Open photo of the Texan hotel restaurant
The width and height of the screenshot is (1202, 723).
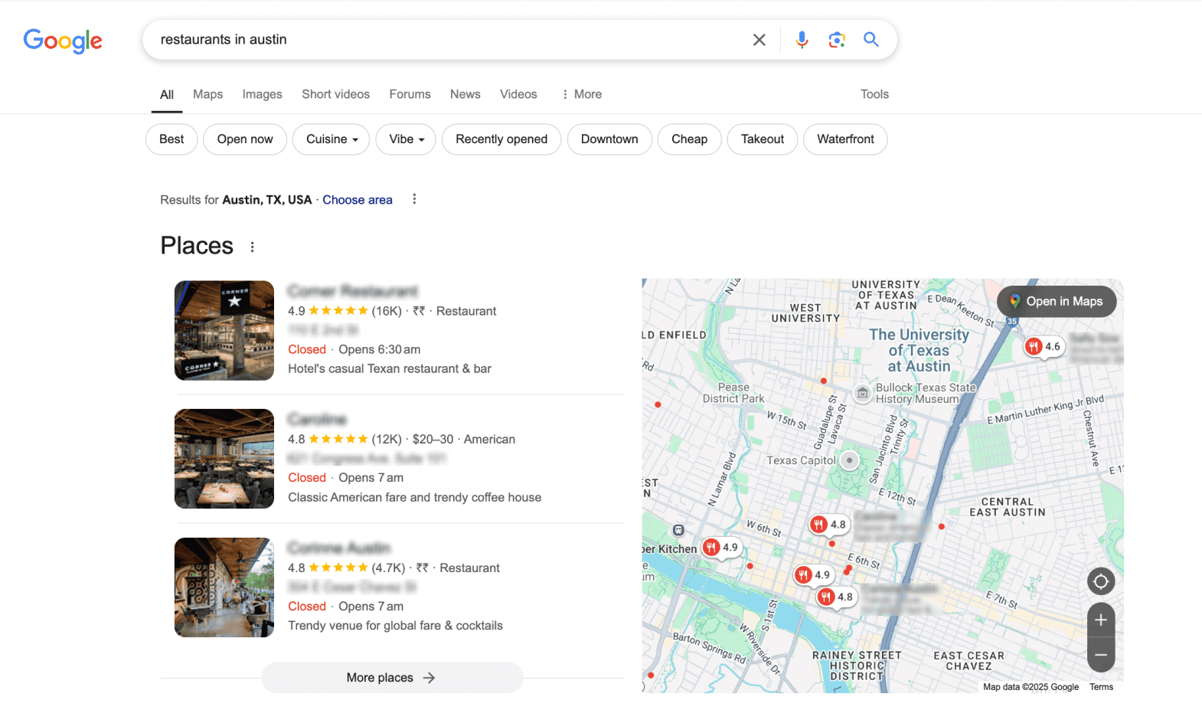point(224,331)
